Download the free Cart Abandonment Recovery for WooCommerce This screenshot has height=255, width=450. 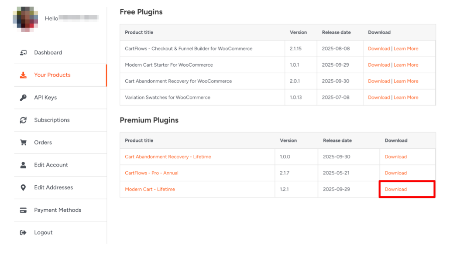[x=378, y=81]
